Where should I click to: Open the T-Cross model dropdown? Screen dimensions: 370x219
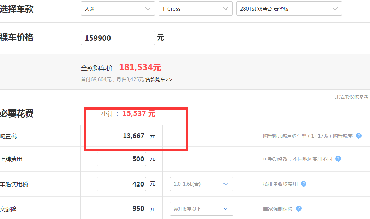click(195, 9)
